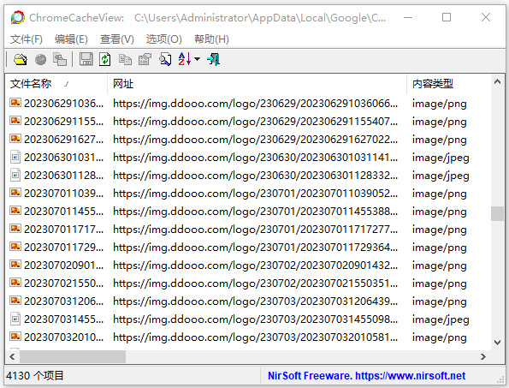Click the URL ending in 20230630103114 1...
Screen dimensions: 509x388
pyautogui.click(x=255, y=158)
